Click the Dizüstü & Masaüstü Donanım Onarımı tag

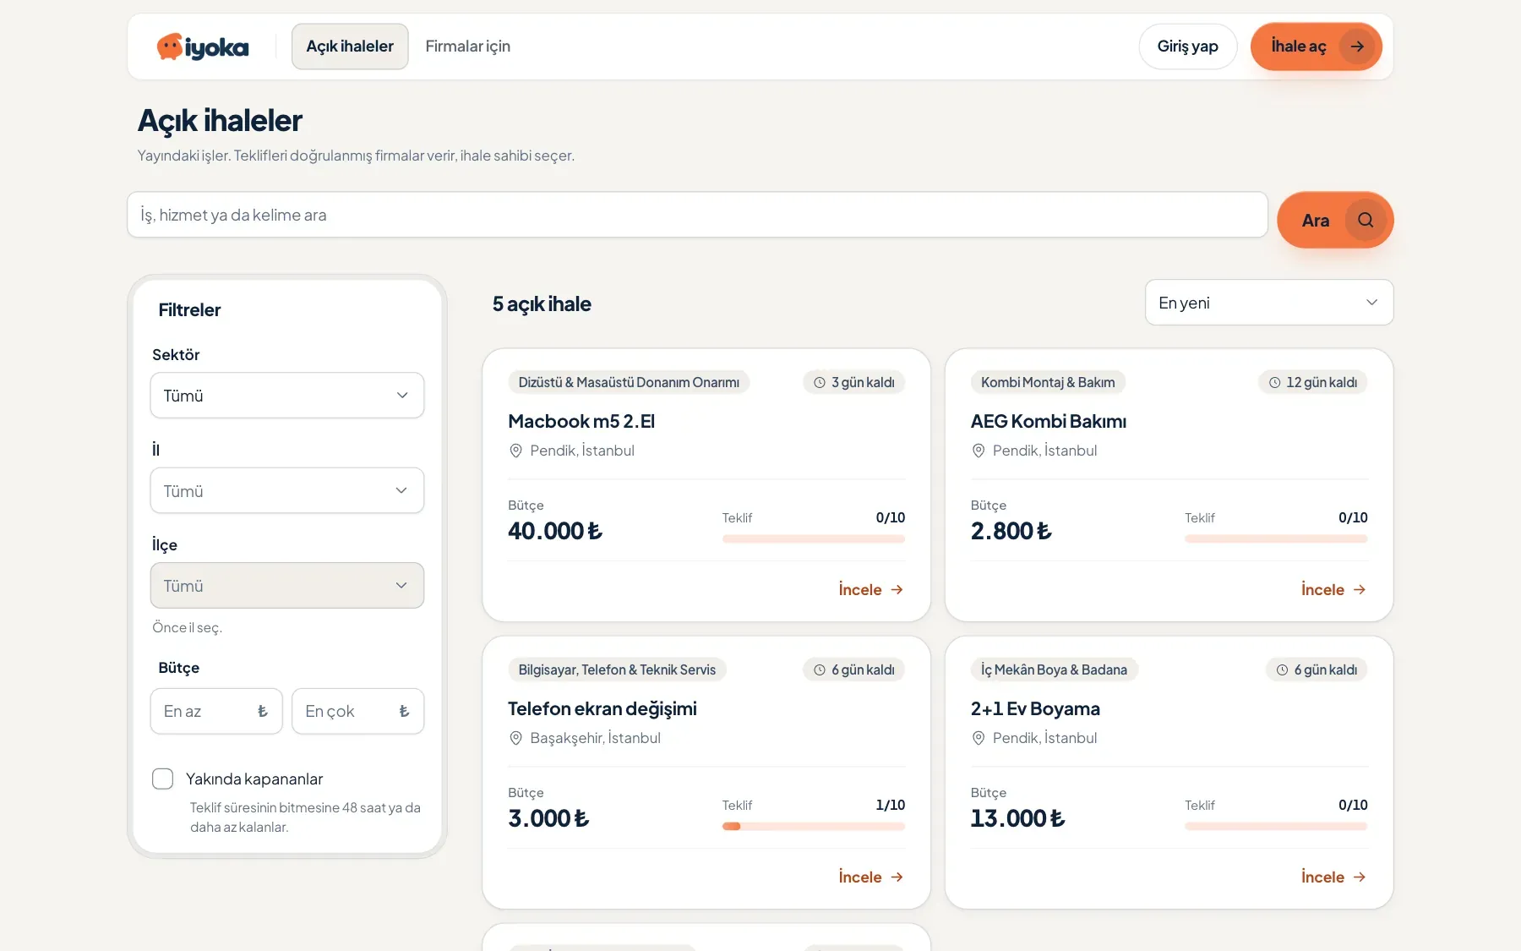click(x=629, y=382)
